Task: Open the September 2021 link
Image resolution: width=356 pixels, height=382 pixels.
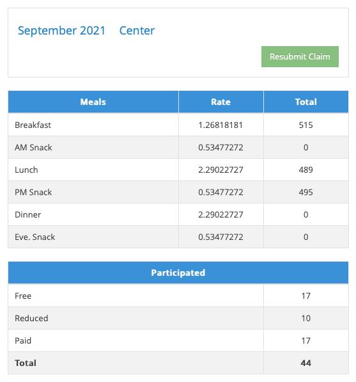Action: tap(61, 31)
